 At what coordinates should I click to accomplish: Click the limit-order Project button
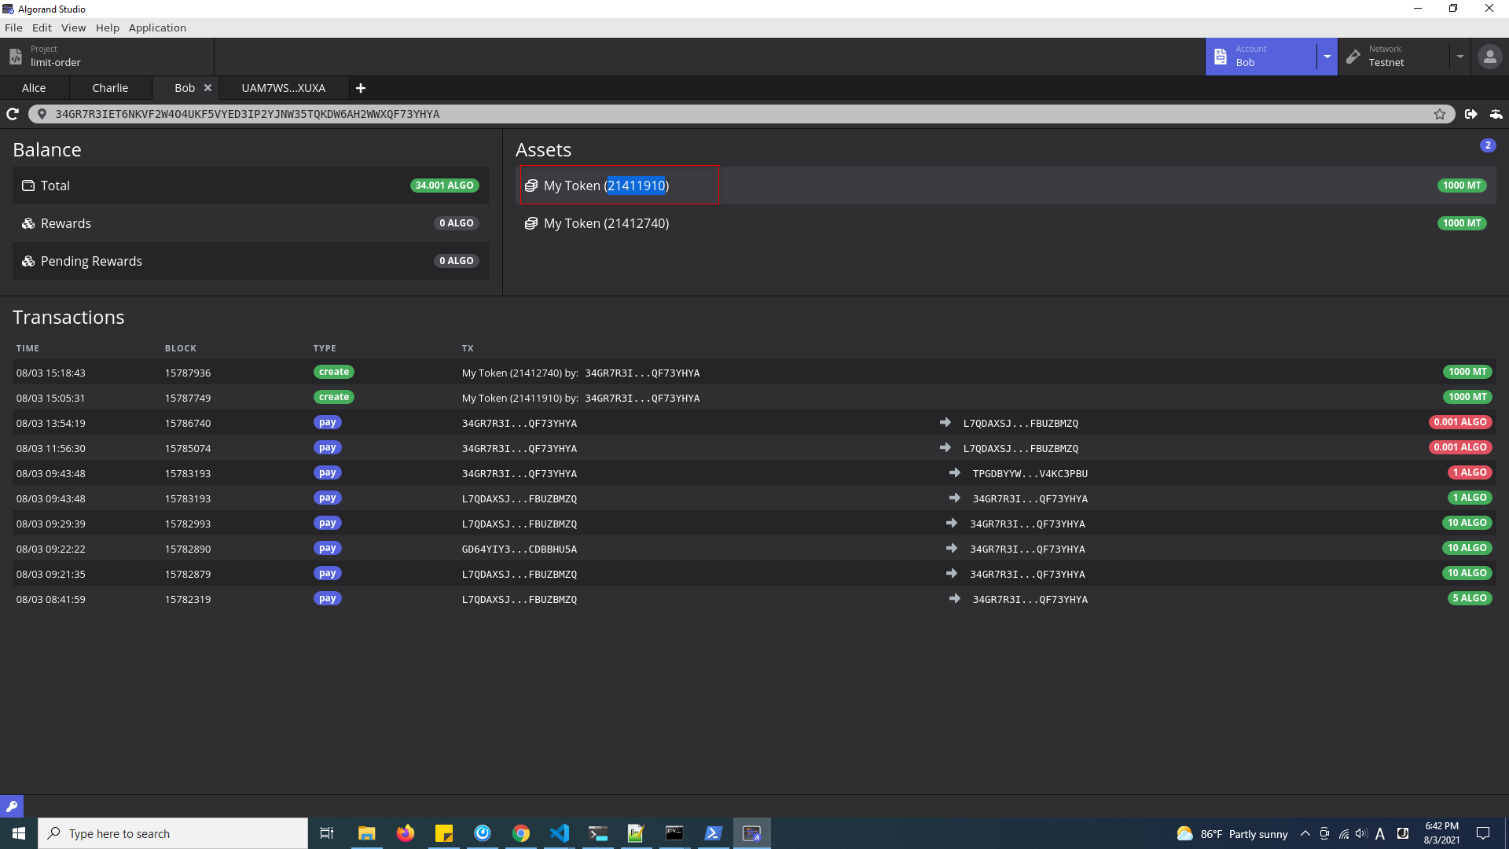tap(107, 57)
